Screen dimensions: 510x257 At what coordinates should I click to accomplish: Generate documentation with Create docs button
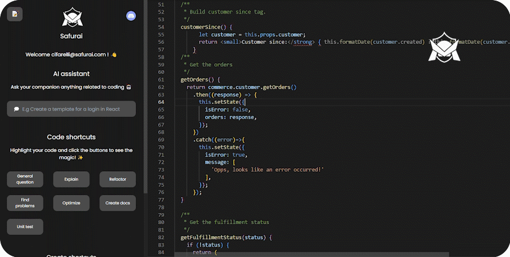(x=117, y=203)
